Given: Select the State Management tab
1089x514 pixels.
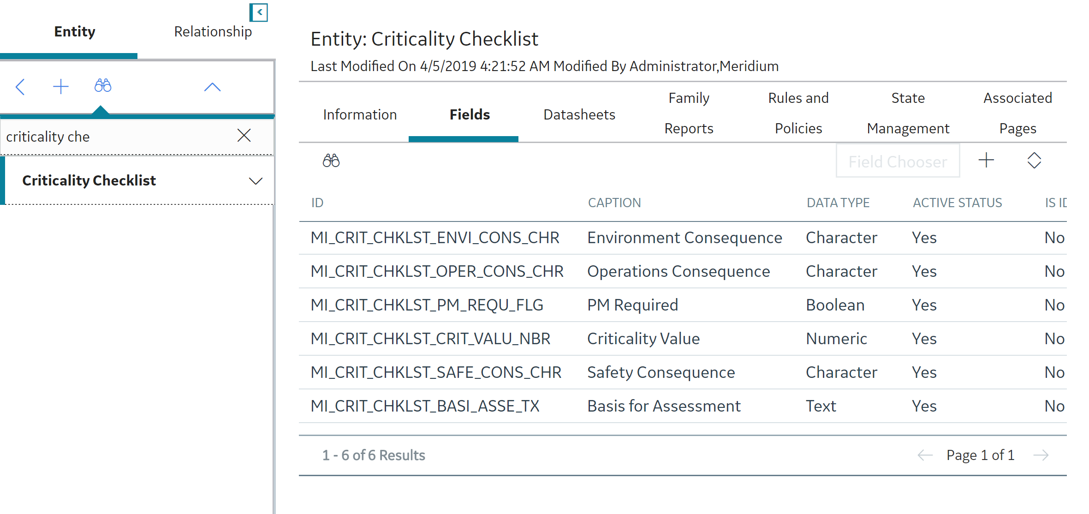Looking at the screenshot, I should 908,113.
